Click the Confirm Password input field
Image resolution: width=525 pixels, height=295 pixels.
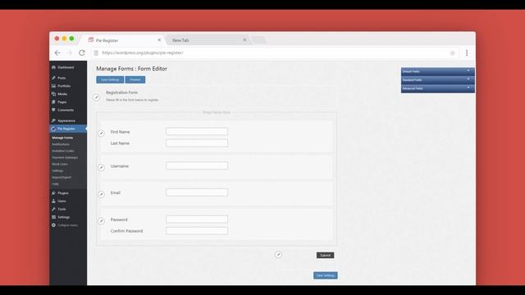[197, 231]
